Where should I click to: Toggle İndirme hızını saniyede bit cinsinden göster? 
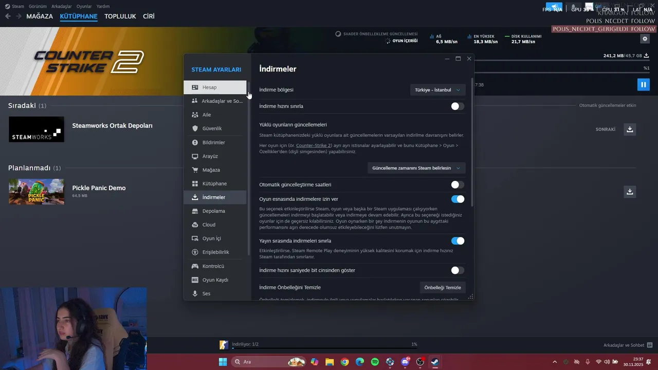click(458, 270)
